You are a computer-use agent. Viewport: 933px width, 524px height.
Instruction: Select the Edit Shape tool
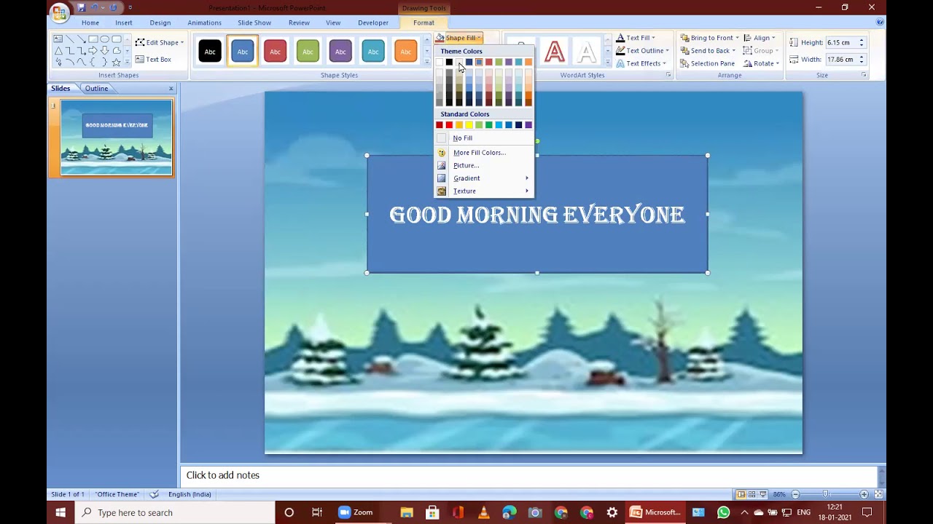pos(160,42)
